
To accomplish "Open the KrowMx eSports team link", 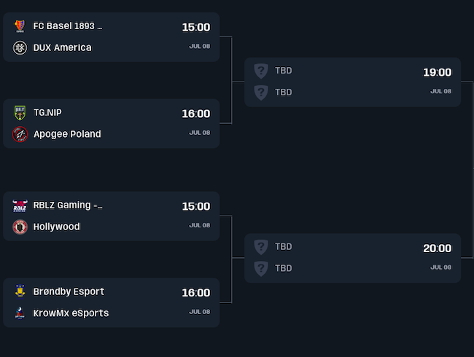I will click(x=71, y=313).
